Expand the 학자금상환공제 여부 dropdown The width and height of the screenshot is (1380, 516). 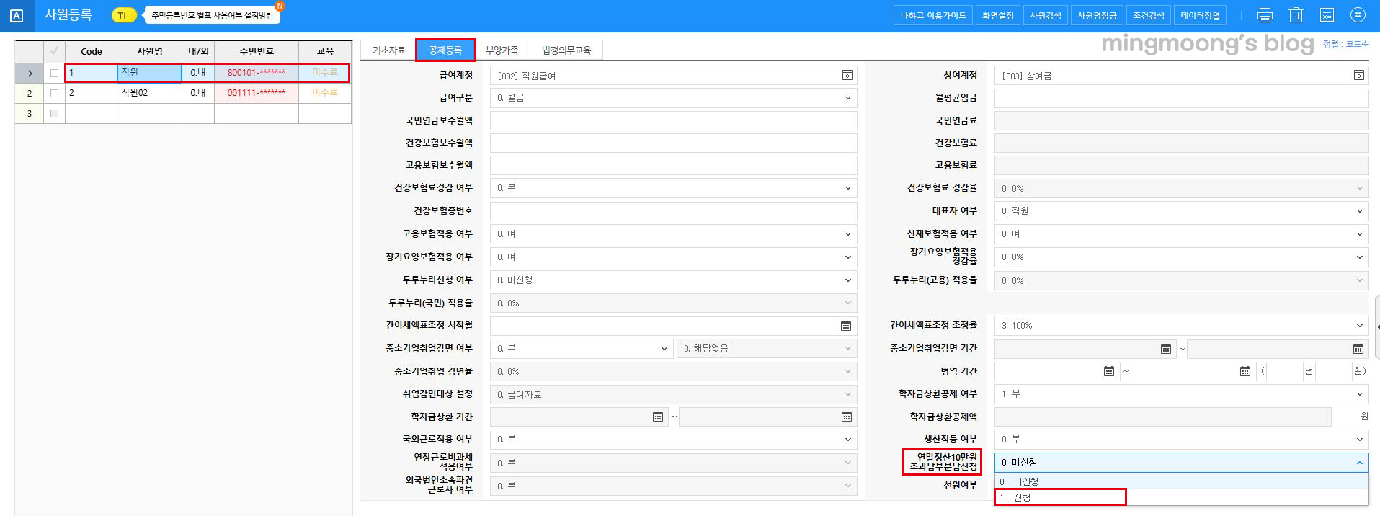click(1359, 394)
